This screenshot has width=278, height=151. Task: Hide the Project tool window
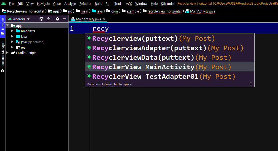click(x=65, y=19)
